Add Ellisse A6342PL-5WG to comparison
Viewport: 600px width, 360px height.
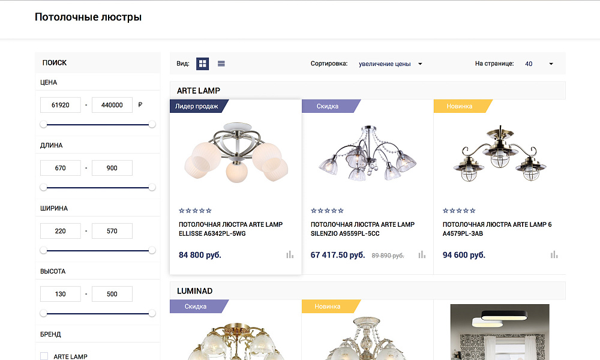[290, 254]
